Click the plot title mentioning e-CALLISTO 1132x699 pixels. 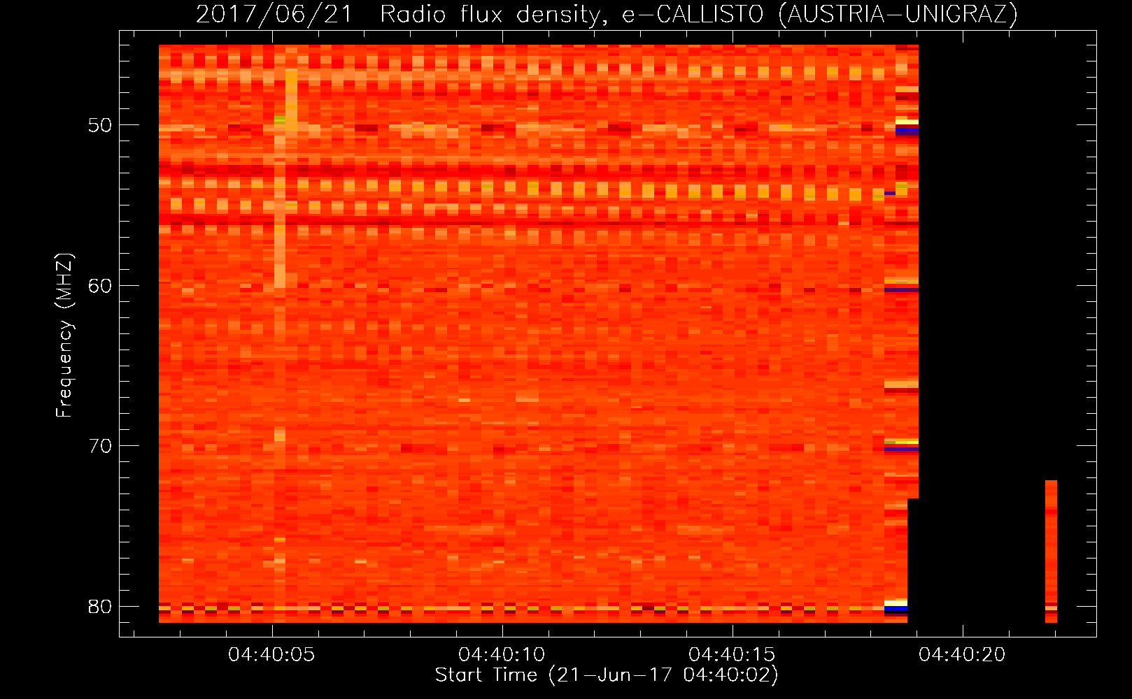tap(607, 14)
